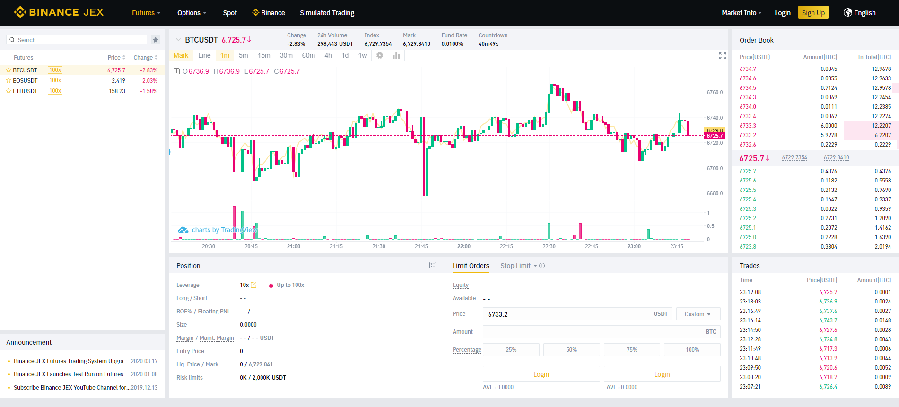This screenshot has width=899, height=407.
Task: Set order percentage to 50%
Action: pyautogui.click(x=571, y=350)
